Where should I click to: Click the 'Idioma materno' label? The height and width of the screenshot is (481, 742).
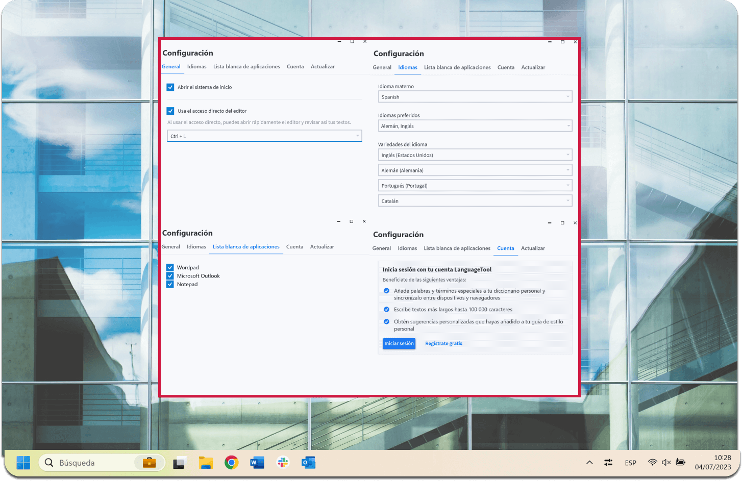click(396, 86)
